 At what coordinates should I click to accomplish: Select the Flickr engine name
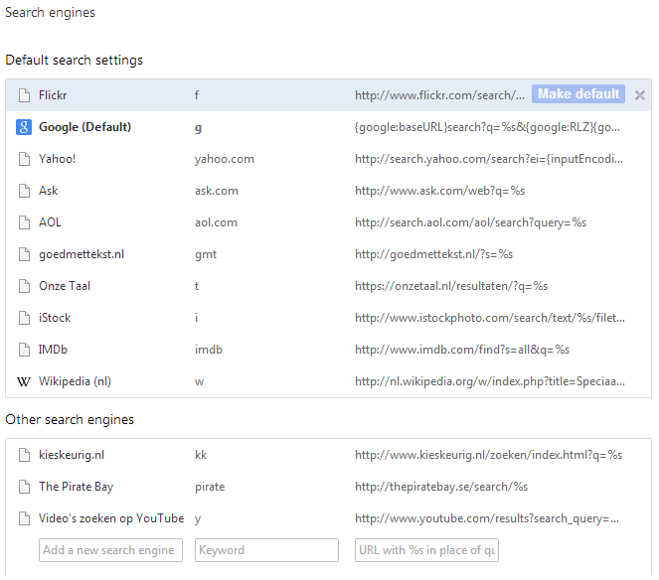pyautogui.click(x=53, y=95)
